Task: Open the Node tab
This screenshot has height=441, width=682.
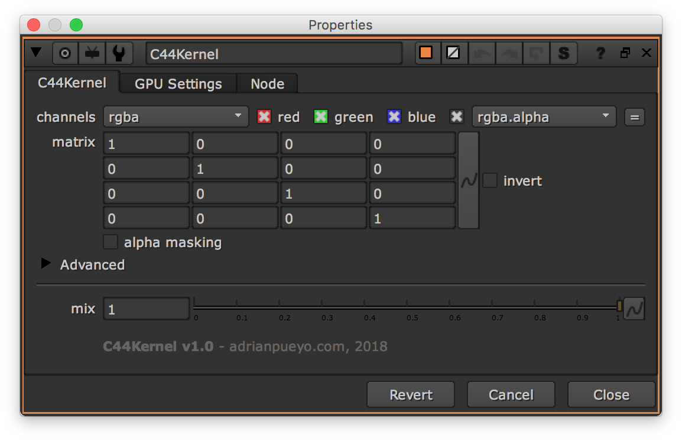Action: click(x=267, y=83)
